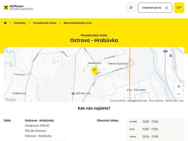Viewport: 188px width, 141px height.
Task: Click the Bělský Les map label
Action: click(x=83, y=93)
